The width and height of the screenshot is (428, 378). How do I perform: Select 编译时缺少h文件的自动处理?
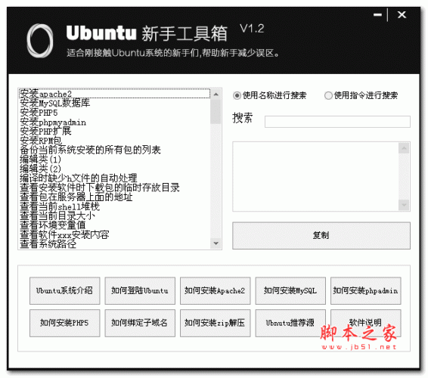[115, 178]
